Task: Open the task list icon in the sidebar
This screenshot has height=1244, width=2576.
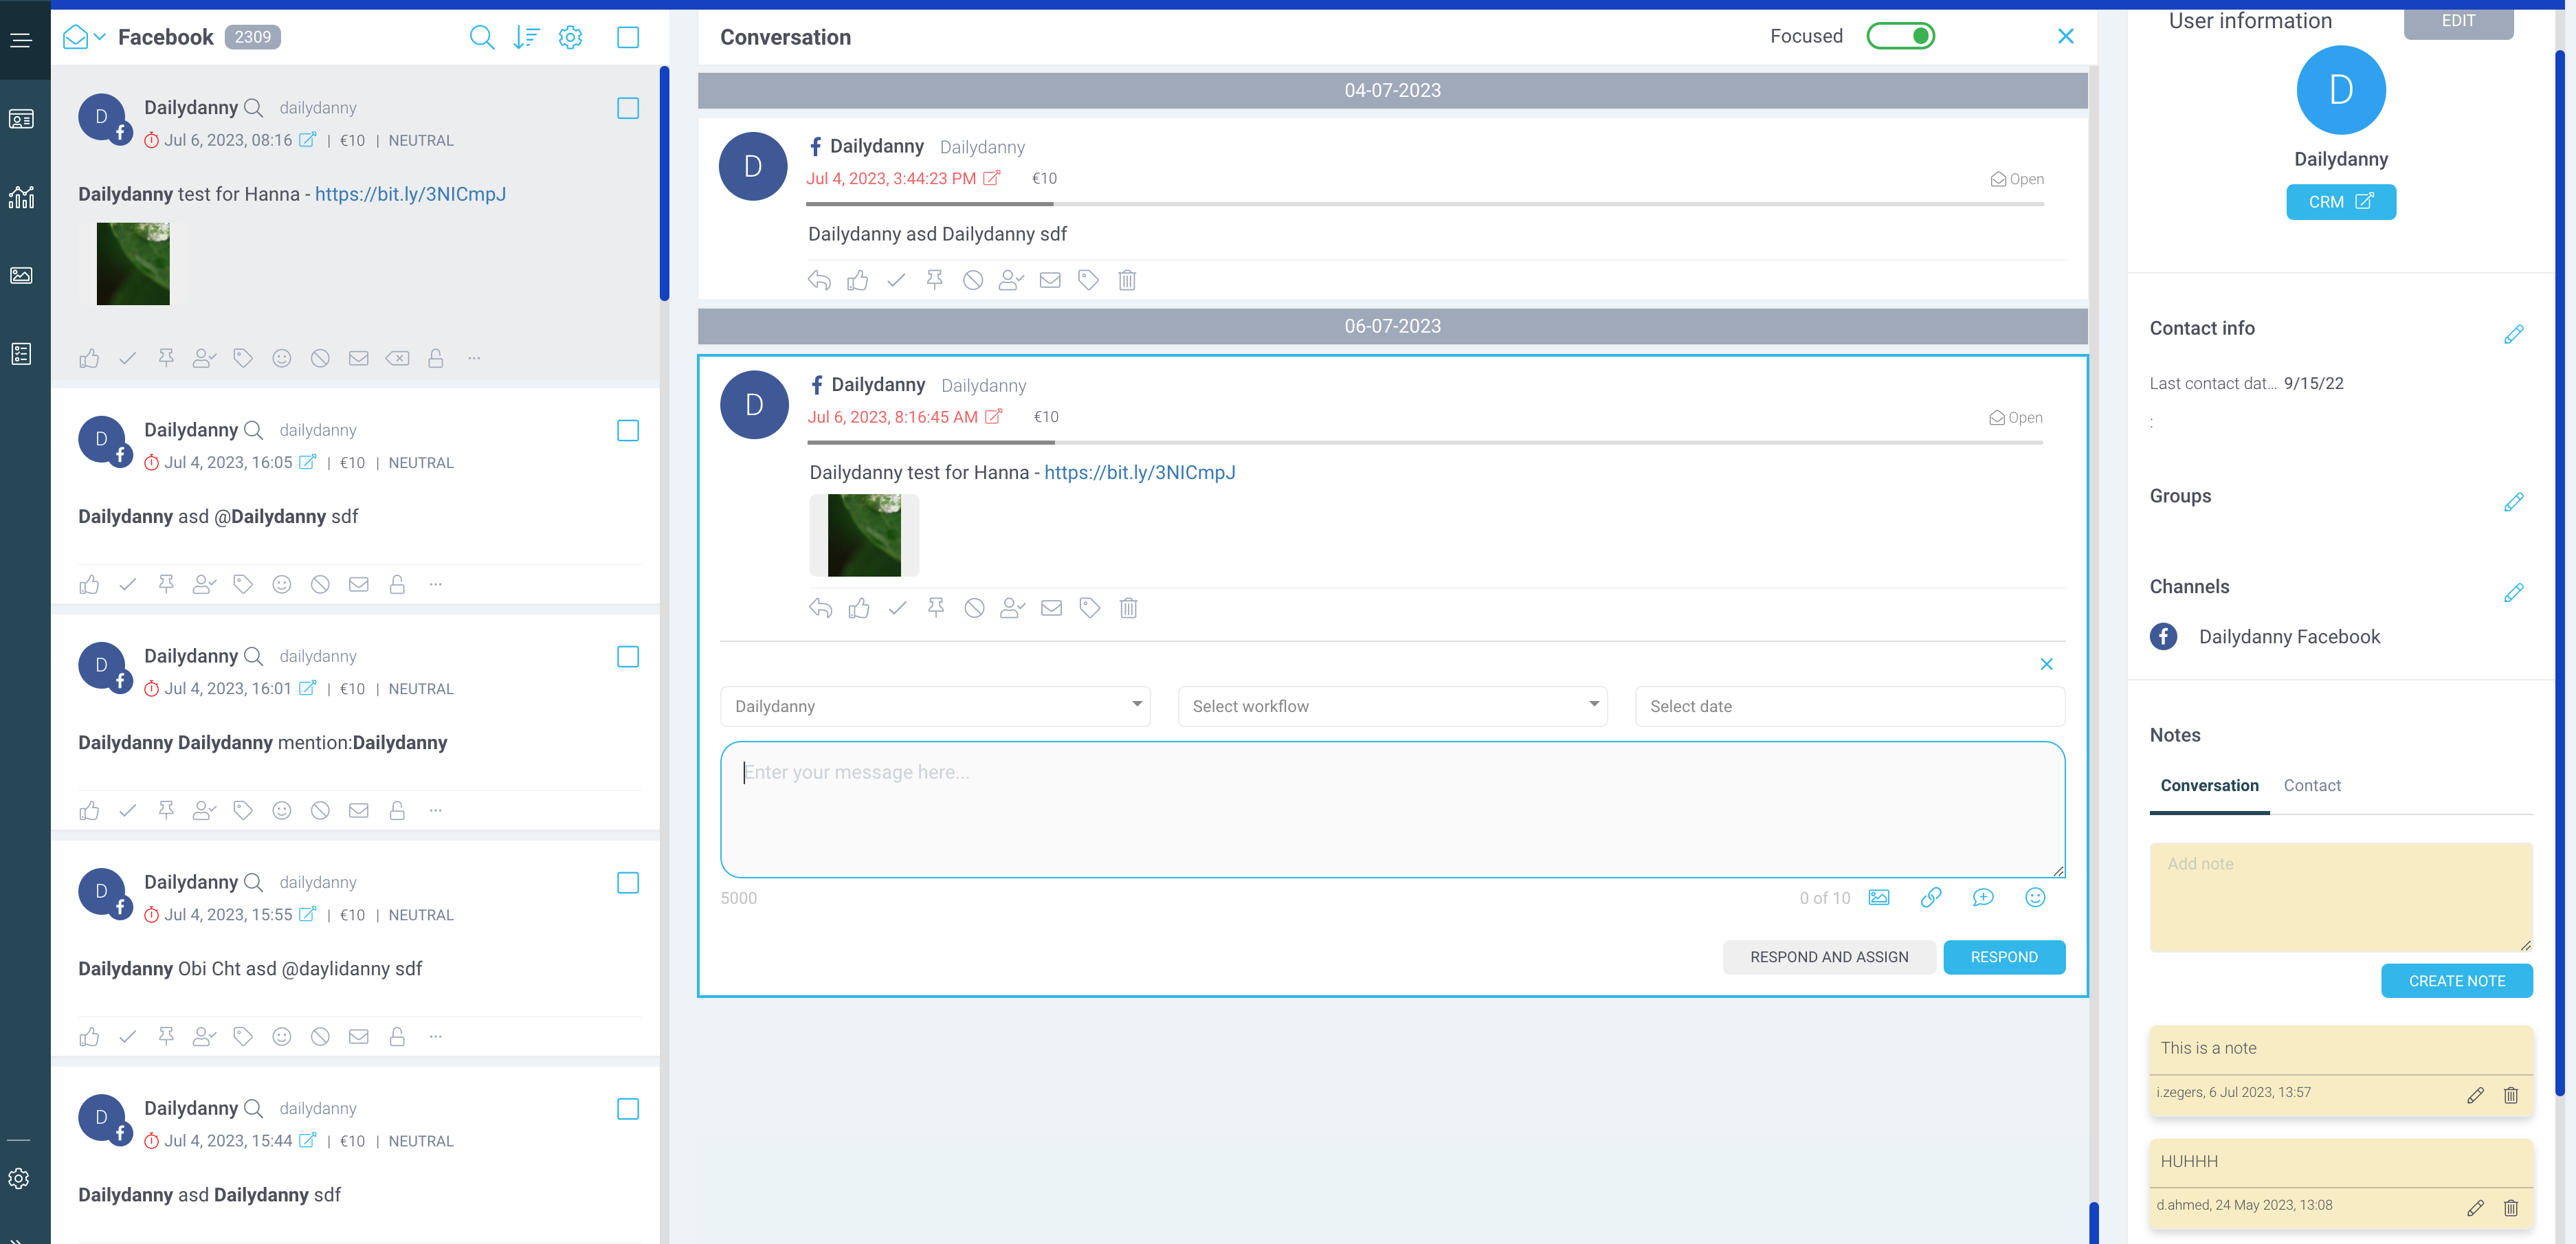Action: click(x=21, y=354)
